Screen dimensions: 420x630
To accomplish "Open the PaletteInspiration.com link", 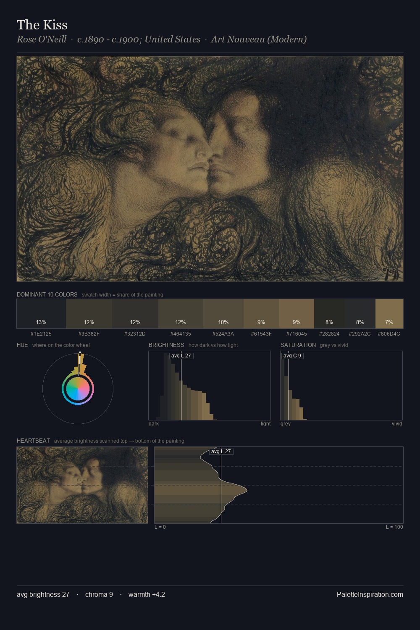I will (x=370, y=594).
